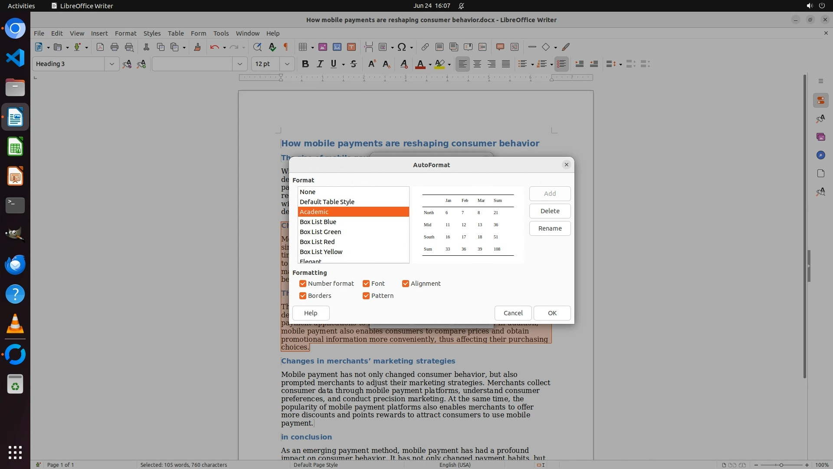Screen dimensions: 833x469
Task: Disable the Borders checkbox
Action: (303, 296)
